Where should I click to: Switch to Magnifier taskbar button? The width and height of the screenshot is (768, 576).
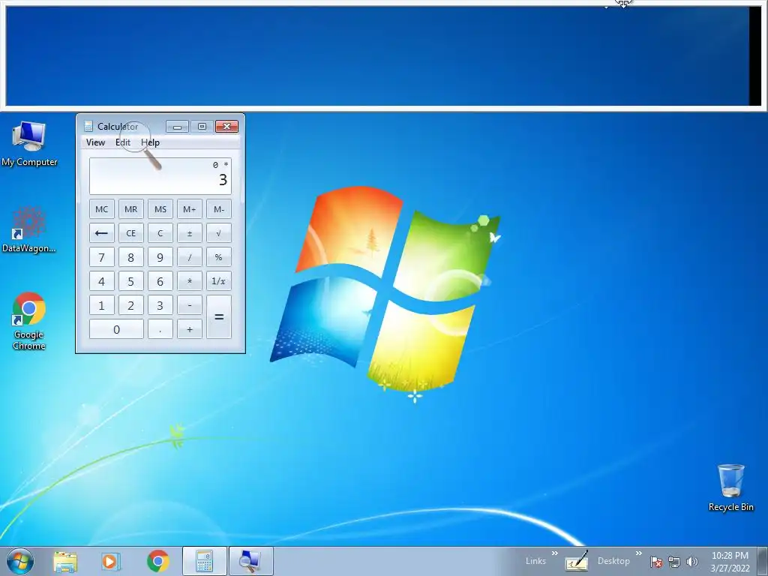[x=250, y=561]
